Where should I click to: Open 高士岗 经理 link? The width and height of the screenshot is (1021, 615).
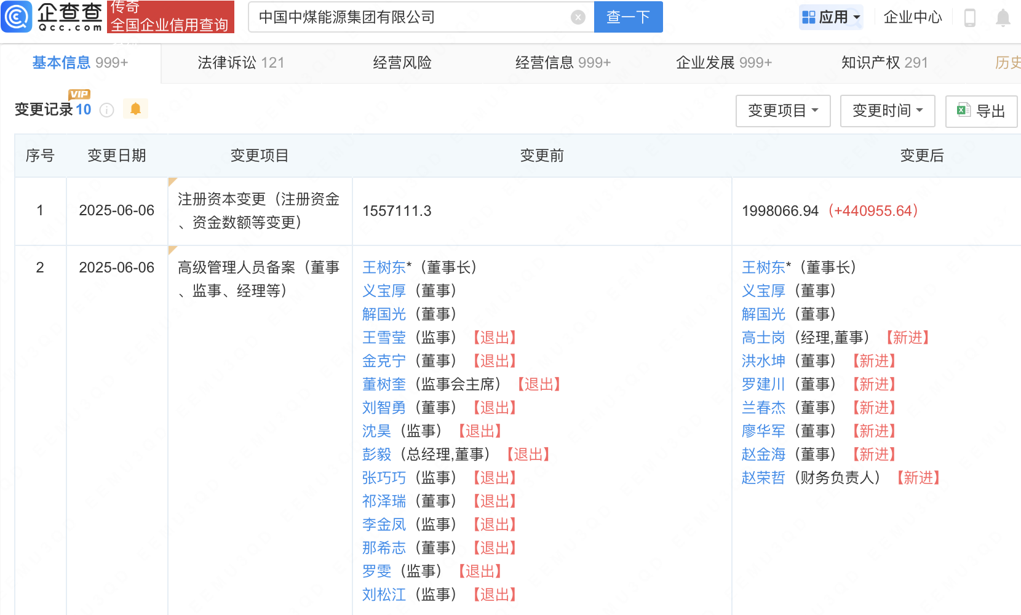coord(764,338)
